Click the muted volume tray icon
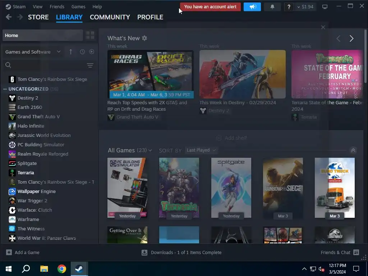The image size is (368, 276). pos(322,269)
